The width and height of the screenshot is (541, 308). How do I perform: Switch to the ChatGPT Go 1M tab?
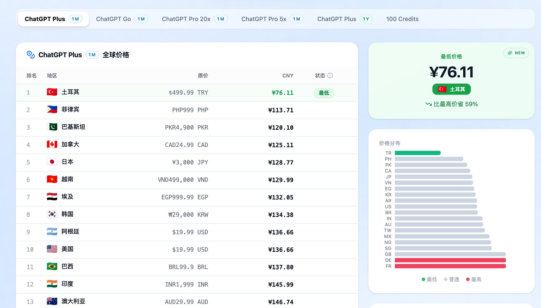coord(122,19)
